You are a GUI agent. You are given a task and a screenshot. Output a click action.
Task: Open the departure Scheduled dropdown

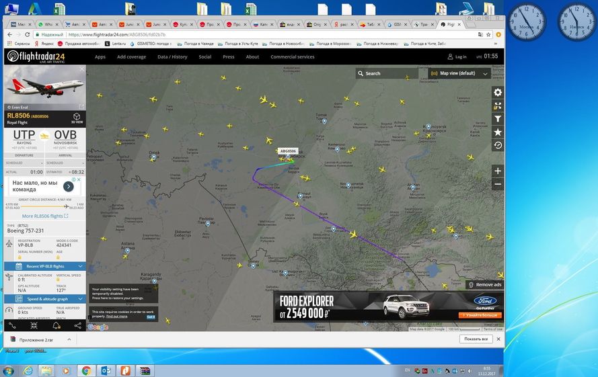(24, 163)
